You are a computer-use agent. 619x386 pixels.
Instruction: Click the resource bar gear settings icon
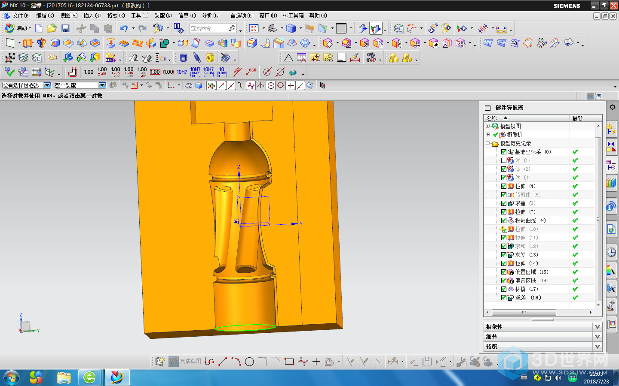tap(612, 107)
